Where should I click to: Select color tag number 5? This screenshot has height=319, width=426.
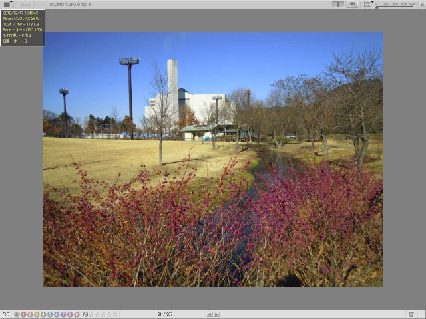tap(50, 314)
